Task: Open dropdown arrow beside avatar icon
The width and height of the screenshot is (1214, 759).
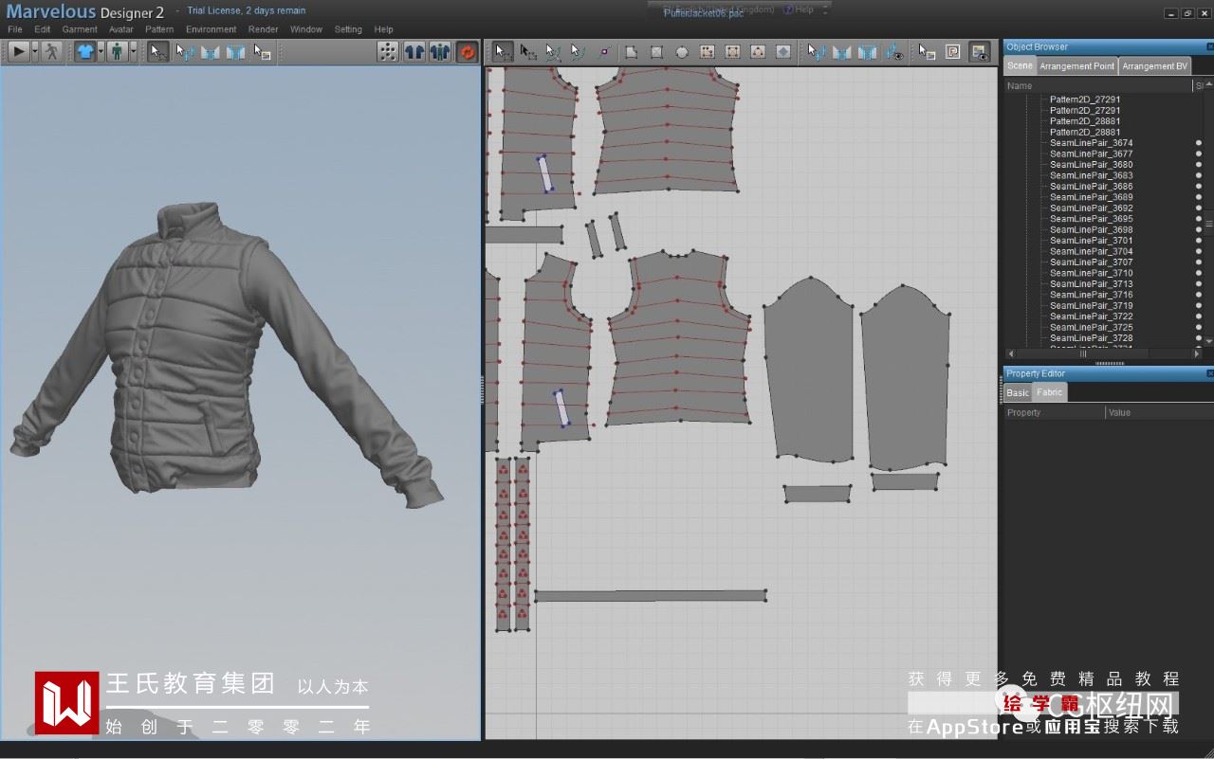Action: tap(133, 52)
